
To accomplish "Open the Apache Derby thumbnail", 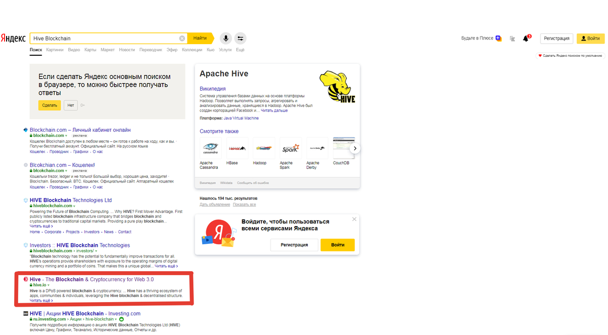I will tap(317, 148).
